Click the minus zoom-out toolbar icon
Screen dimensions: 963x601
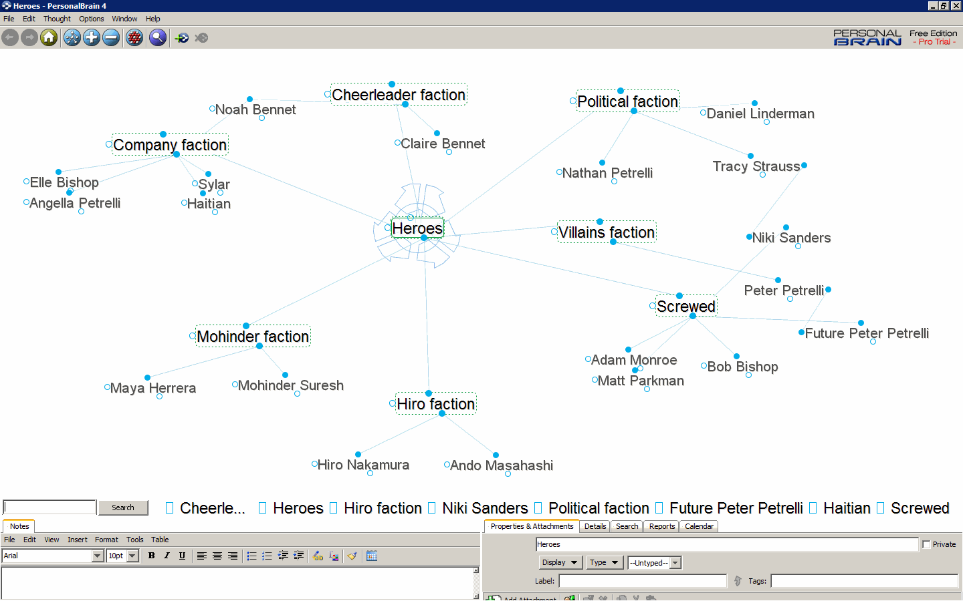coord(111,38)
